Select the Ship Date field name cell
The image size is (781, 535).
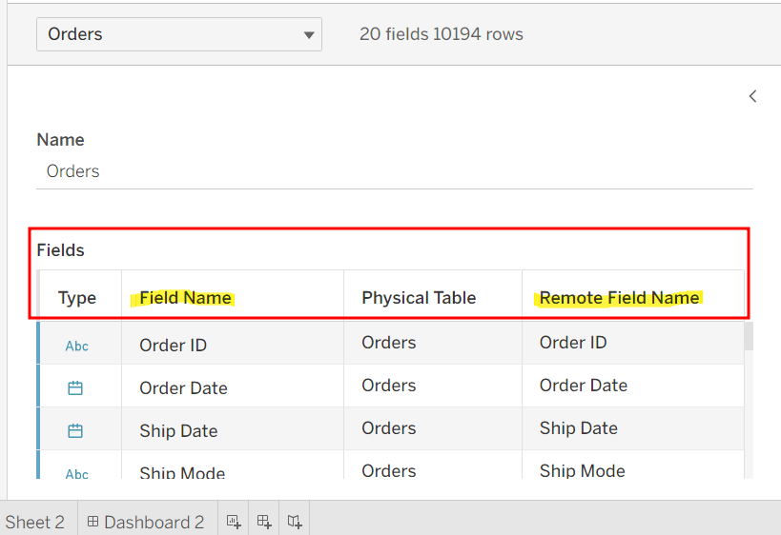233,428
